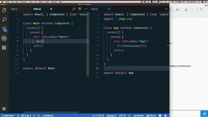Open the File menu
This screenshot has width=208, height=117.
pyautogui.click(x=12, y=2)
